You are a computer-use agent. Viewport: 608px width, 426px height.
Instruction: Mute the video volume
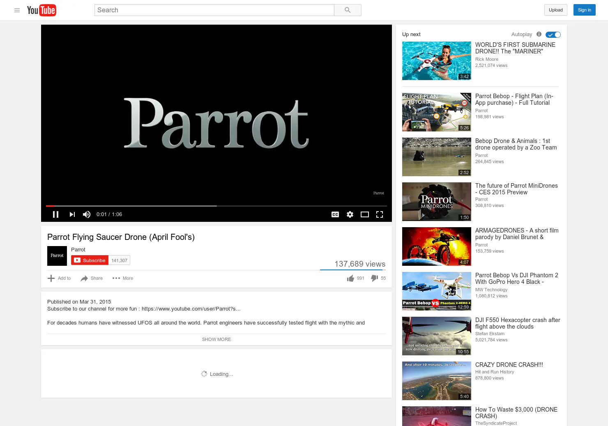click(87, 214)
